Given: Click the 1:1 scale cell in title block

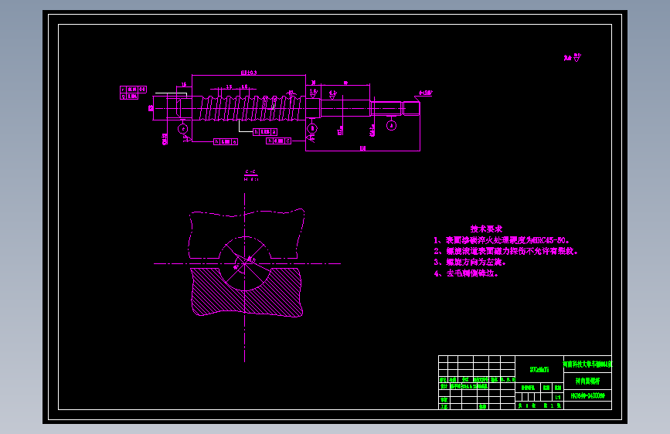Looking at the screenshot, I should [x=558, y=397].
